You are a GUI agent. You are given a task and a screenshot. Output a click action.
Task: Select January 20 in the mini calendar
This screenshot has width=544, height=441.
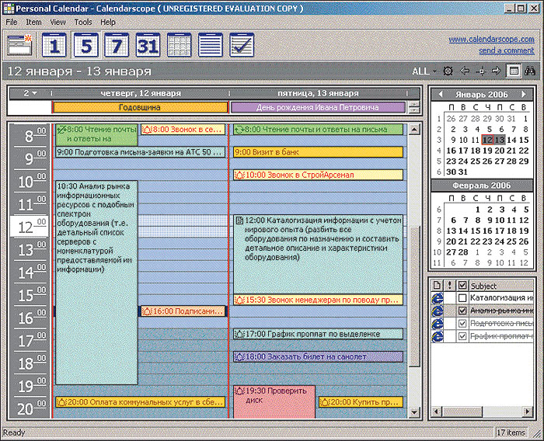500,151
